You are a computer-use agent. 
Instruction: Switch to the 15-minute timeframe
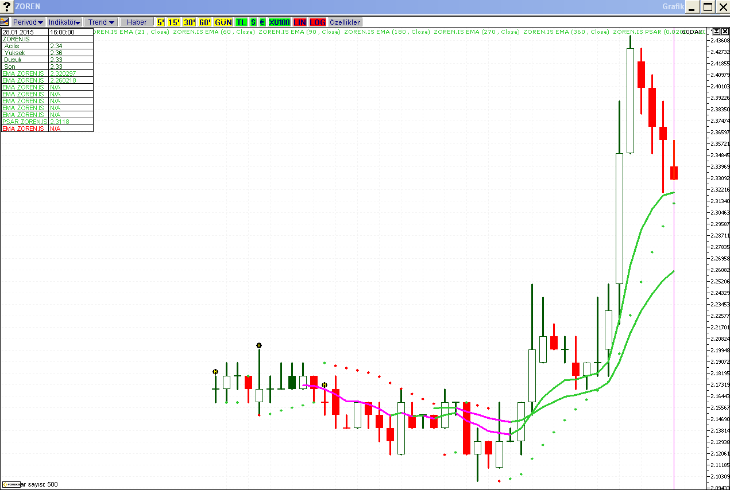pyautogui.click(x=174, y=22)
